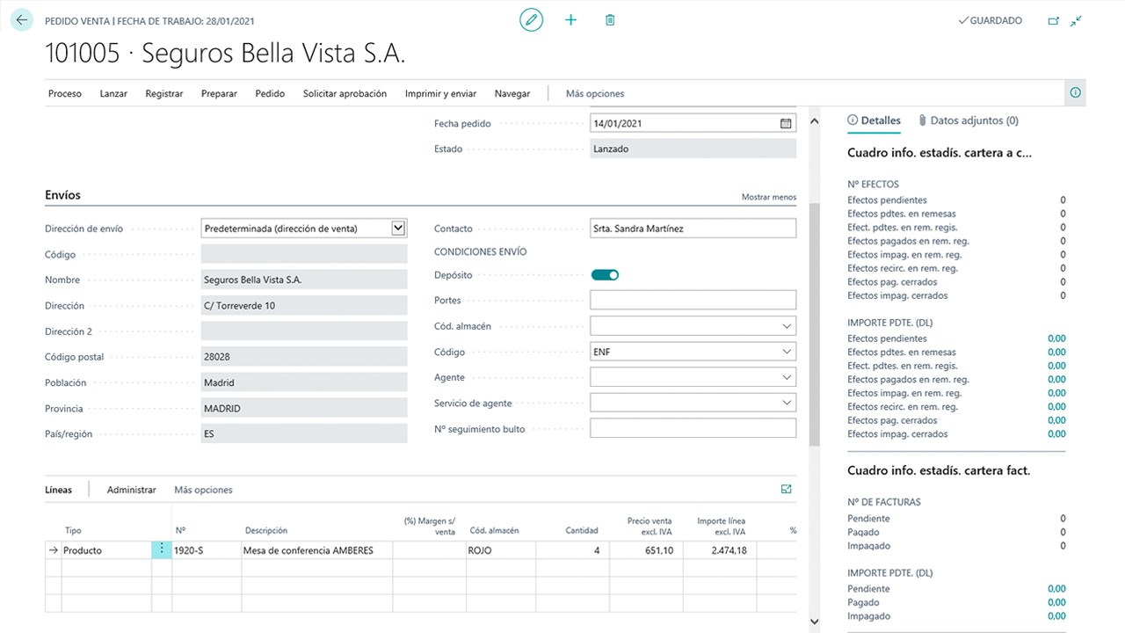Open the Lanzar menu
The image size is (1125, 633).
(113, 93)
